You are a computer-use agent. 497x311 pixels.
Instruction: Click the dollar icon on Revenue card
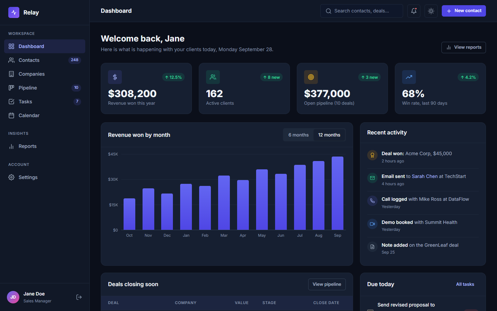tap(115, 77)
